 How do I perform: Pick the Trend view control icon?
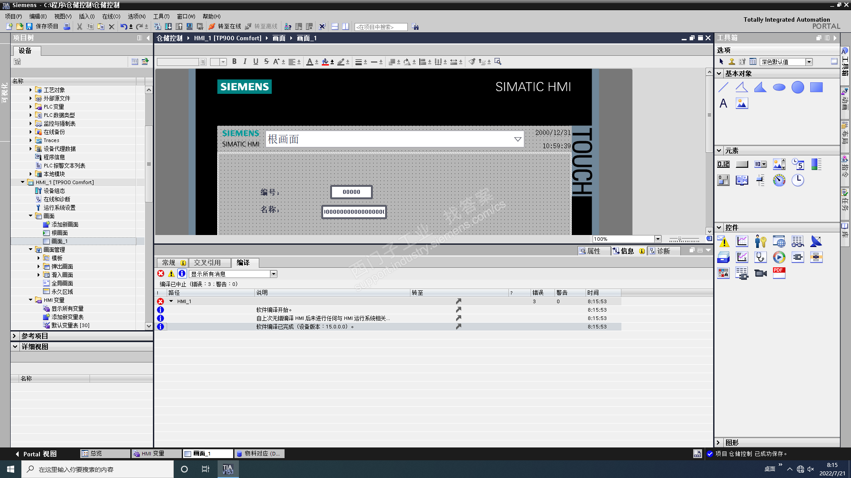coord(742,241)
